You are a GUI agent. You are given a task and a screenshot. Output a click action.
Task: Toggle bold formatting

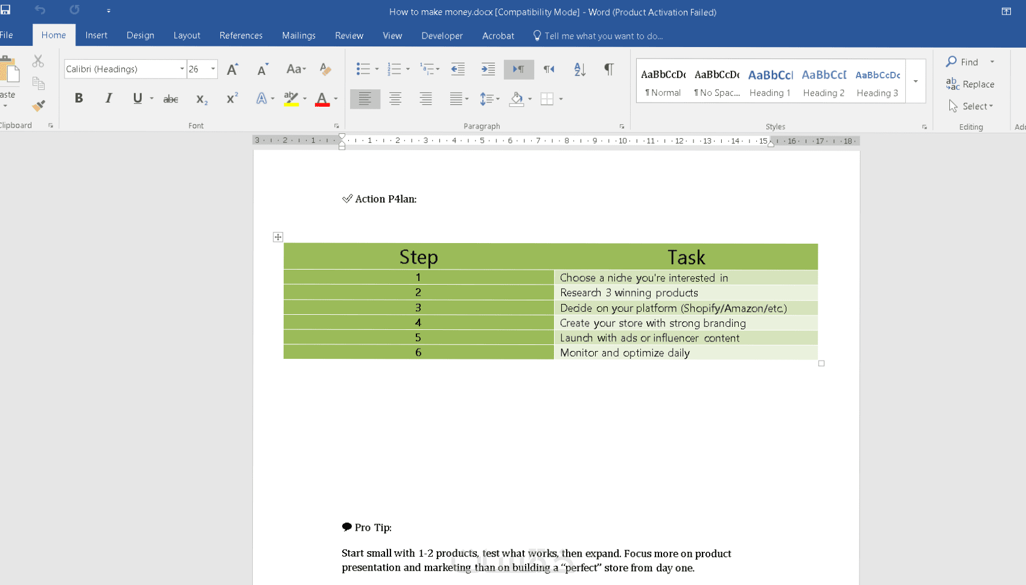tap(78, 98)
